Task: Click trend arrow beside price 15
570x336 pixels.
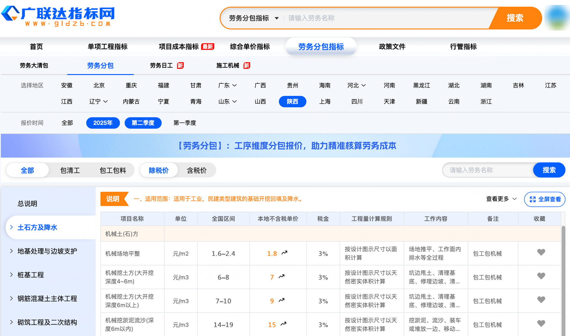Action: pos(284,324)
